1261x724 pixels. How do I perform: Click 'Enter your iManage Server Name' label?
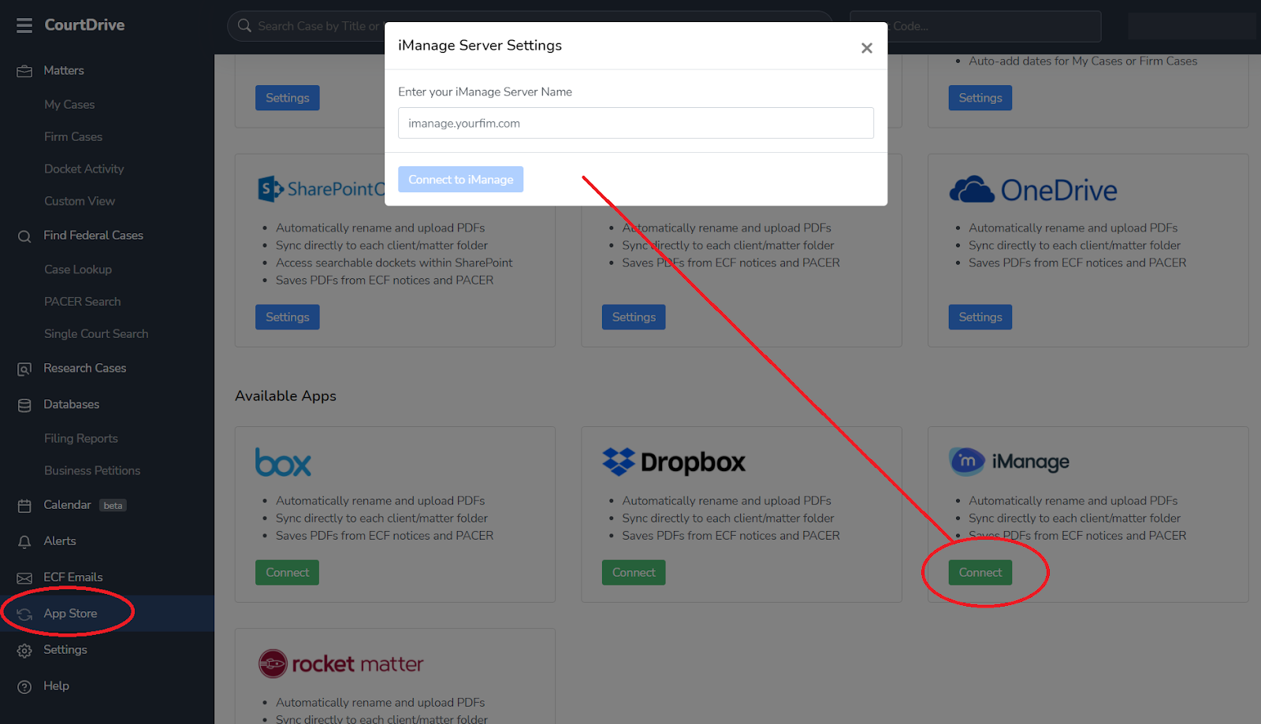(x=485, y=91)
